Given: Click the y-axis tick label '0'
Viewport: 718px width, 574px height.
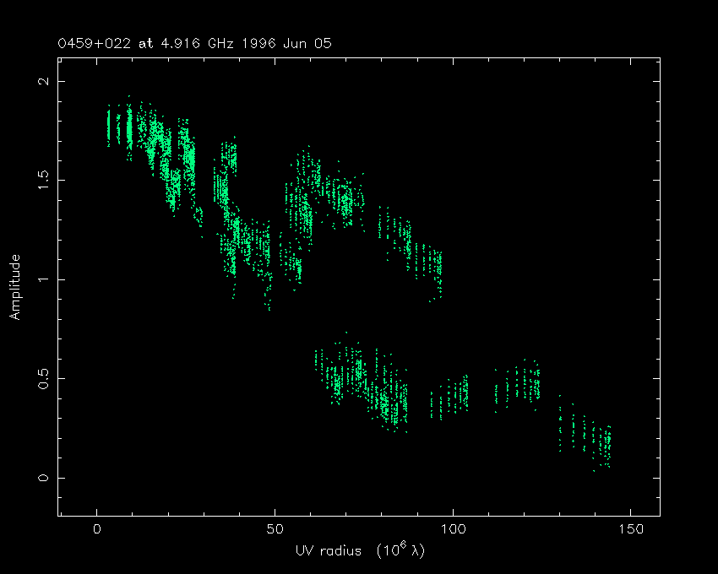Looking at the screenshot, I should pos(44,478).
